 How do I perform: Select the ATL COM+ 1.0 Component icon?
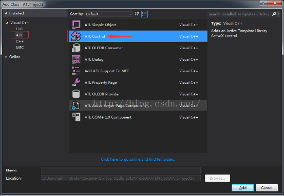[76, 117]
